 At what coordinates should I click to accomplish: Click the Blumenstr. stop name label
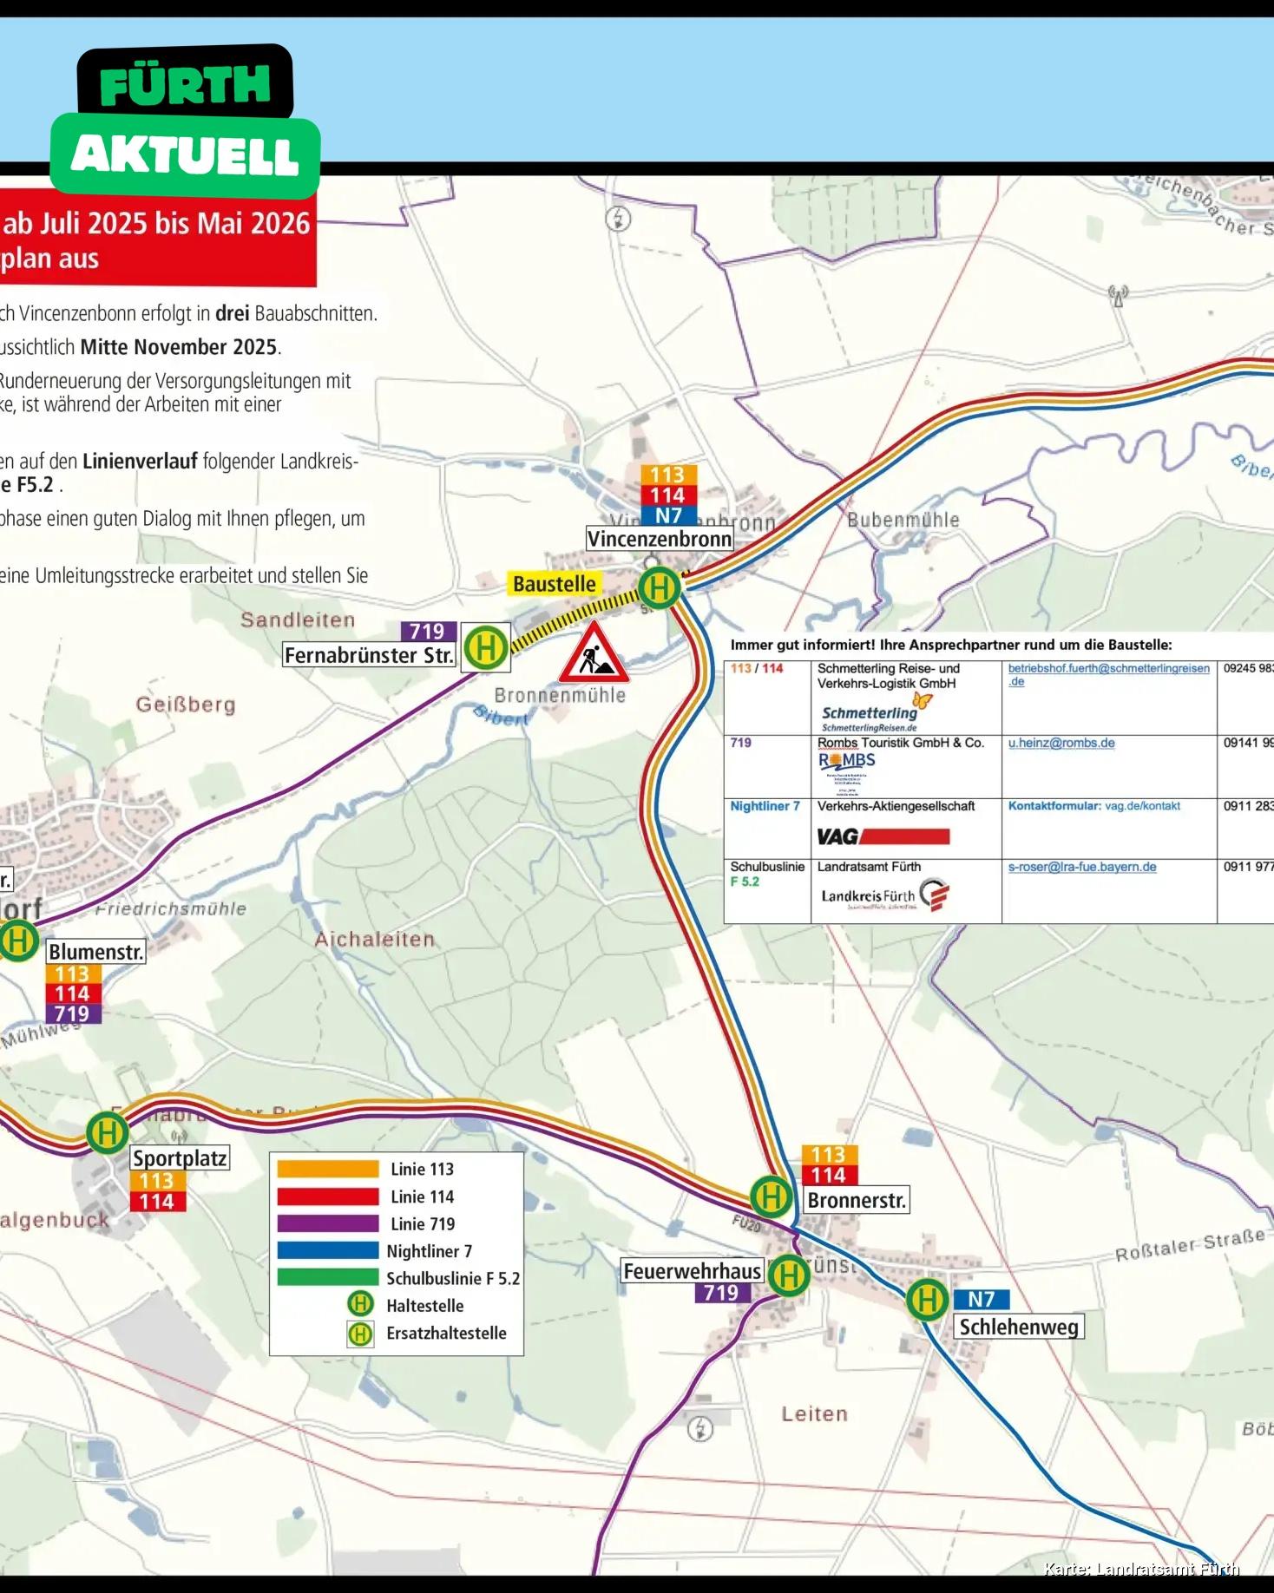click(x=96, y=952)
